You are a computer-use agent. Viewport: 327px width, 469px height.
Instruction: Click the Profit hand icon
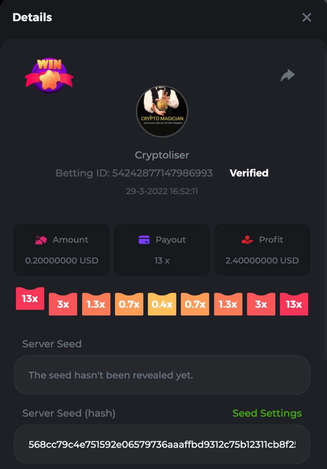pos(247,240)
